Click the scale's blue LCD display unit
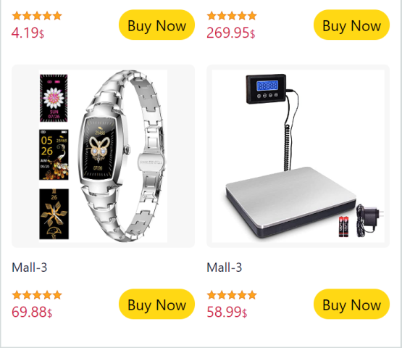 (266, 88)
